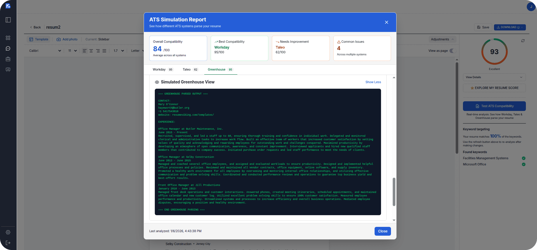Open the settings gear in sidebar

tap(8, 232)
